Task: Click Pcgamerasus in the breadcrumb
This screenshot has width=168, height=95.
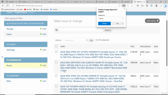Action: [x=21, y=12]
